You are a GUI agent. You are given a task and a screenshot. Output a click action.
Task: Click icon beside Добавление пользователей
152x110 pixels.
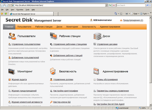pos(9,58)
